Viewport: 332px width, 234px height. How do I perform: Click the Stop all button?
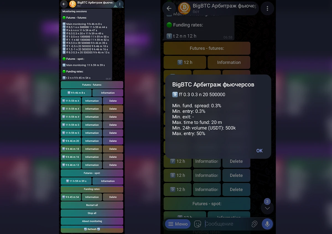[x=92, y=213]
